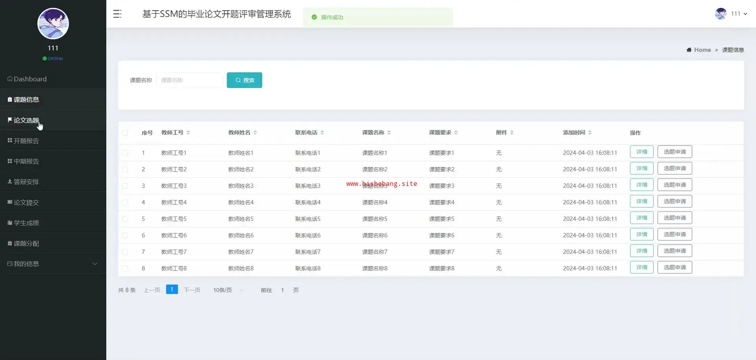This screenshot has width=756, height=360.
Task: Go to 答辩安排 in the sidebar
Action: (26, 182)
